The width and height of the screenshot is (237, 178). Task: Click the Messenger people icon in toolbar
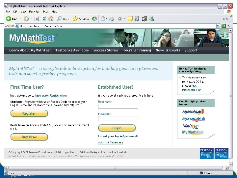pyautogui.click(x=152, y=19)
